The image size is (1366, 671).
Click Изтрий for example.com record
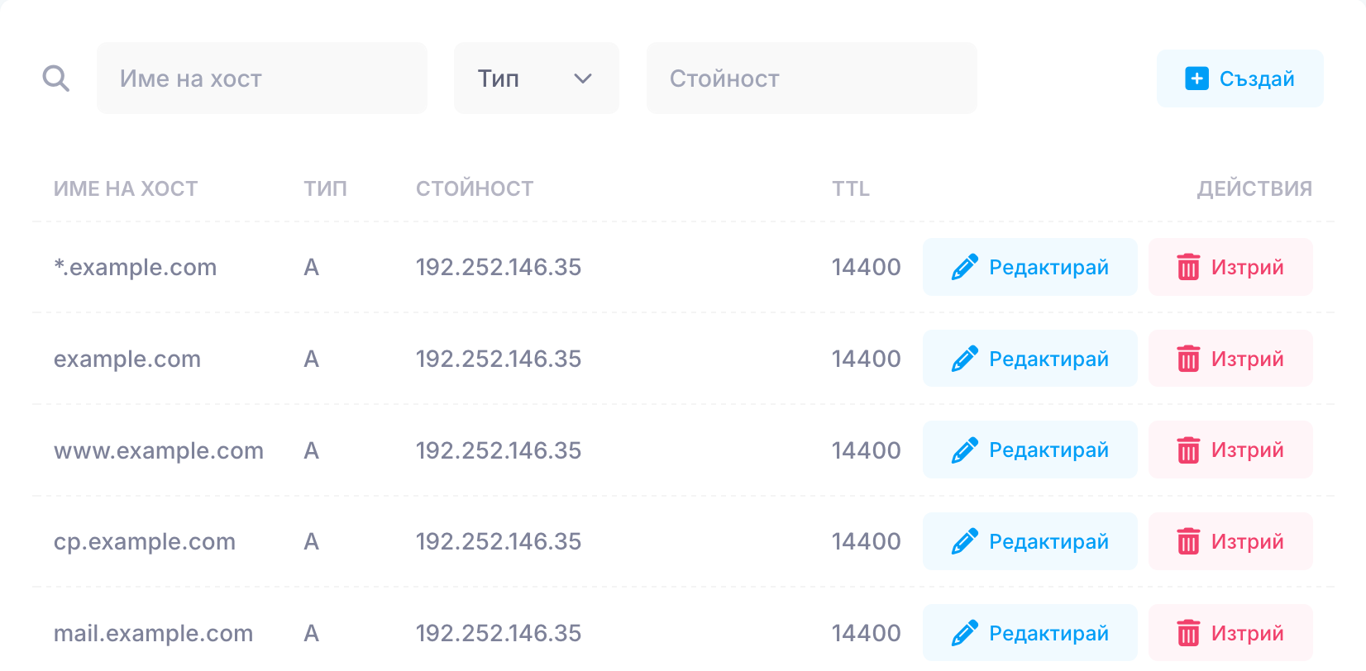click(1230, 359)
